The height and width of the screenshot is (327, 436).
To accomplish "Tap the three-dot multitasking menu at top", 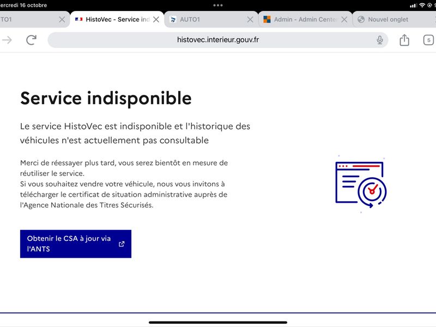I will (217, 5).
